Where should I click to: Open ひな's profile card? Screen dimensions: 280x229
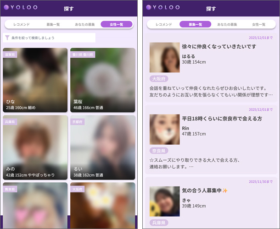[35, 80]
